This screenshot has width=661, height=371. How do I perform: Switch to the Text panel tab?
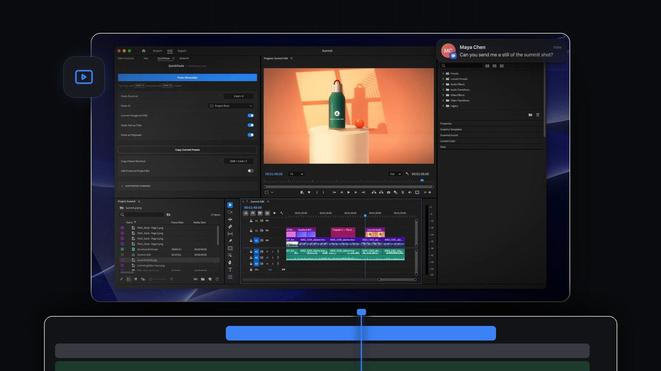(145, 58)
